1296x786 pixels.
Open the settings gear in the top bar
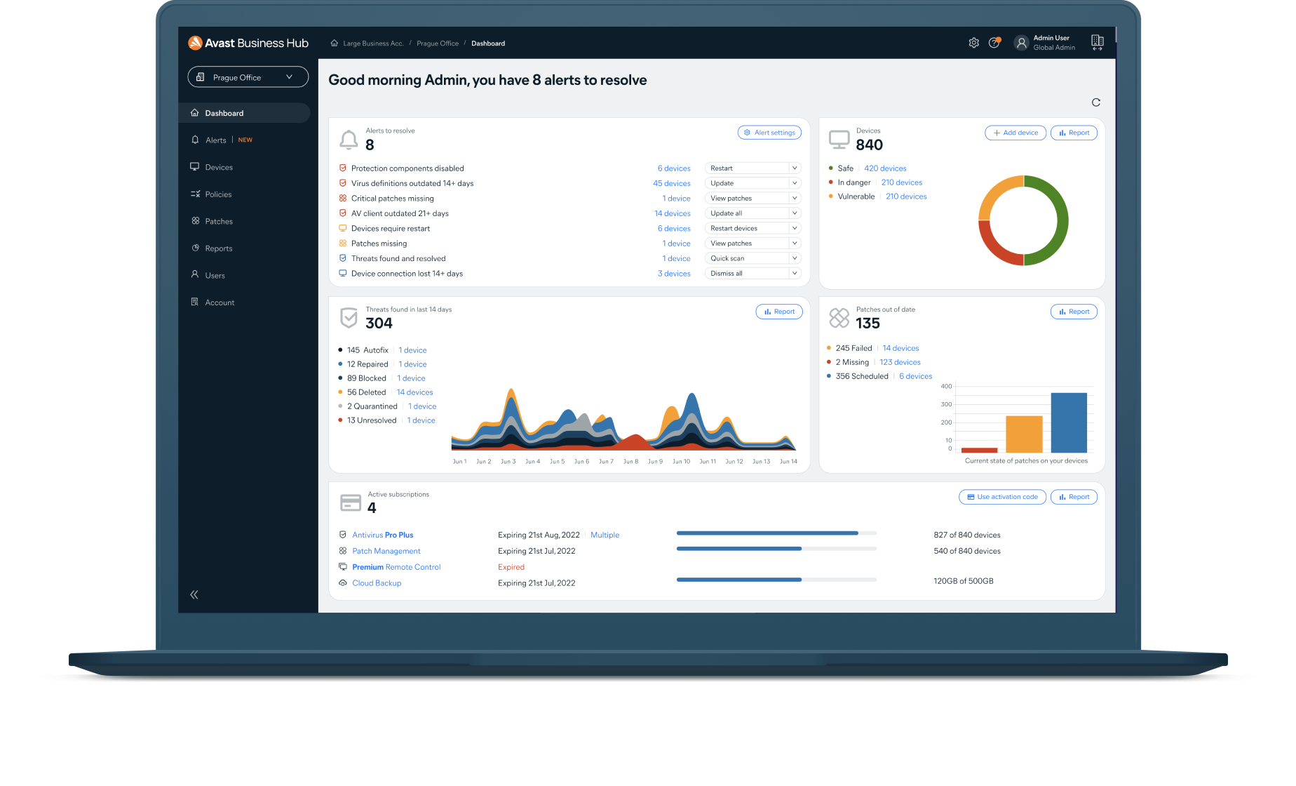point(973,42)
